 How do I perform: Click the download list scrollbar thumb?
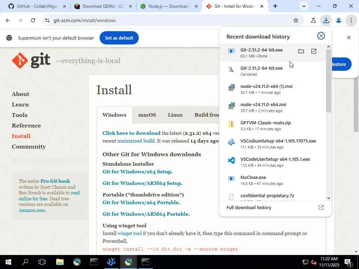click(328, 81)
